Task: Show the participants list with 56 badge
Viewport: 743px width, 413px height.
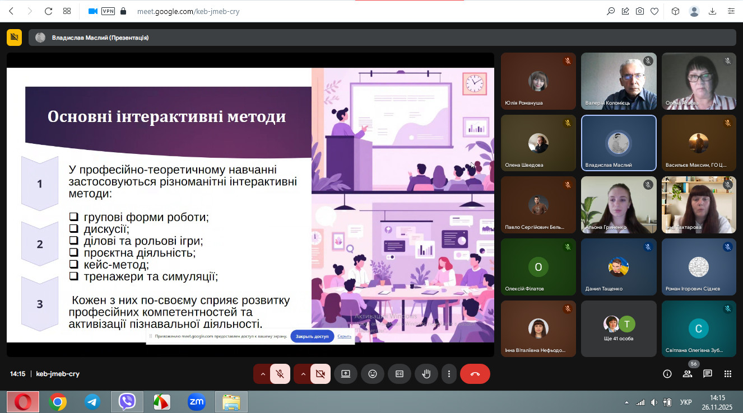Action: (688, 374)
